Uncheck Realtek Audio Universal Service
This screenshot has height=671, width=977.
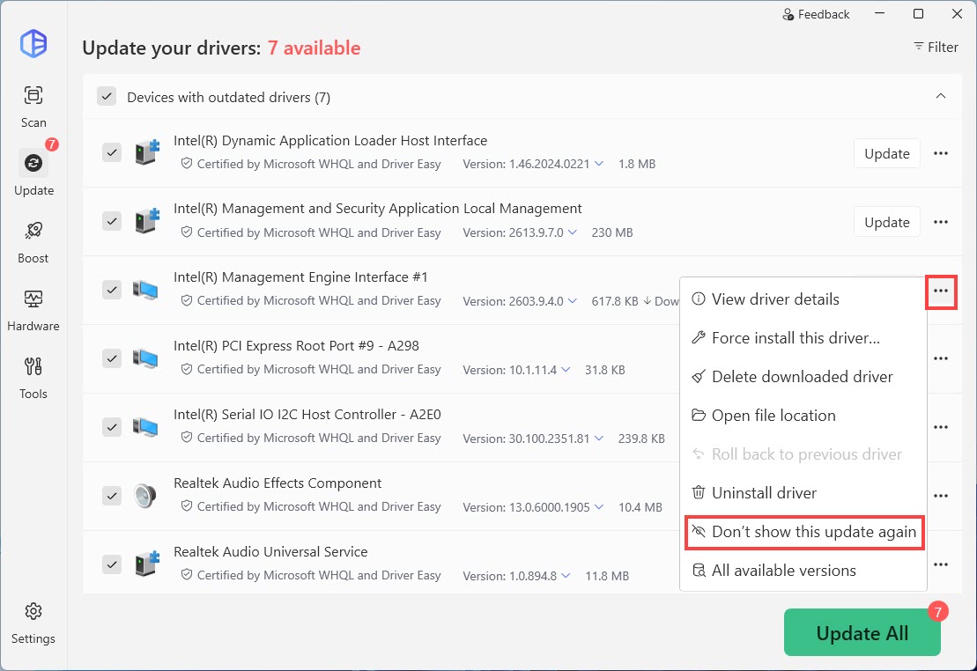coord(112,564)
